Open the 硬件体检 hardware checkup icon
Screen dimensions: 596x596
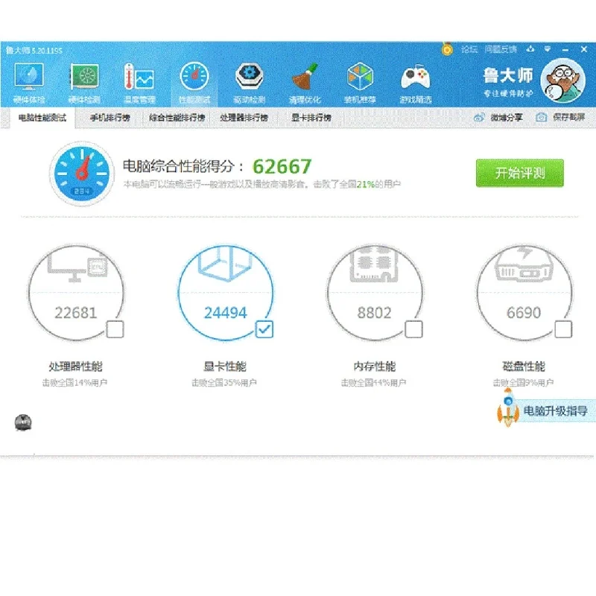pos(29,83)
